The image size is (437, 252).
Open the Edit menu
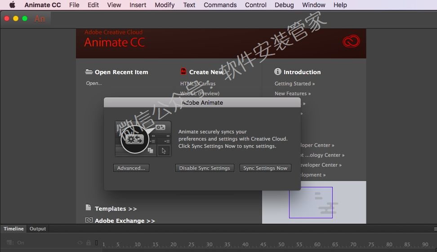(93, 5)
